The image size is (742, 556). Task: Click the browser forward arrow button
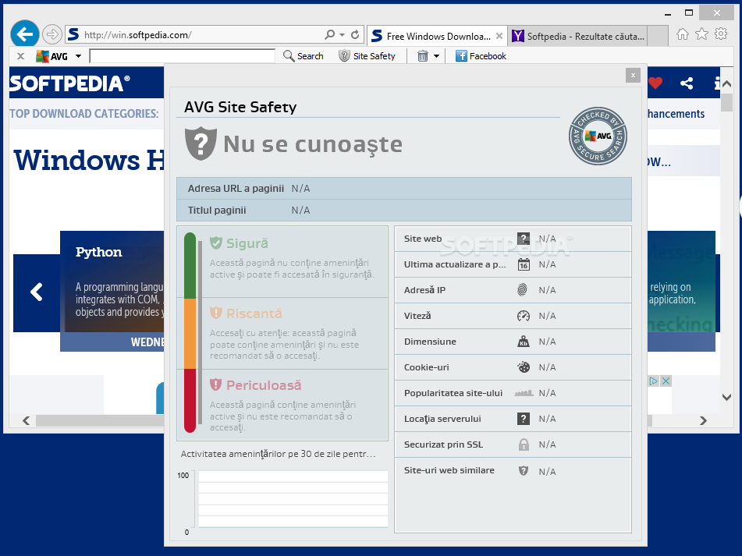[52, 34]
